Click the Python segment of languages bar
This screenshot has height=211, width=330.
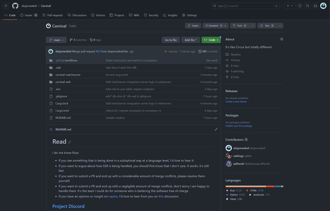(x=278, y=186)
